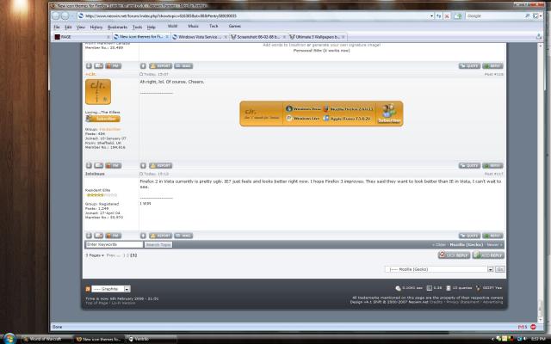Open the Tools menu
The width and height of the screenshot is (551, 344).
pos(137,27)
